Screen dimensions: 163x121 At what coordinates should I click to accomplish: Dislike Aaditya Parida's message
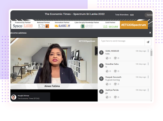click(x=115, y=97)
